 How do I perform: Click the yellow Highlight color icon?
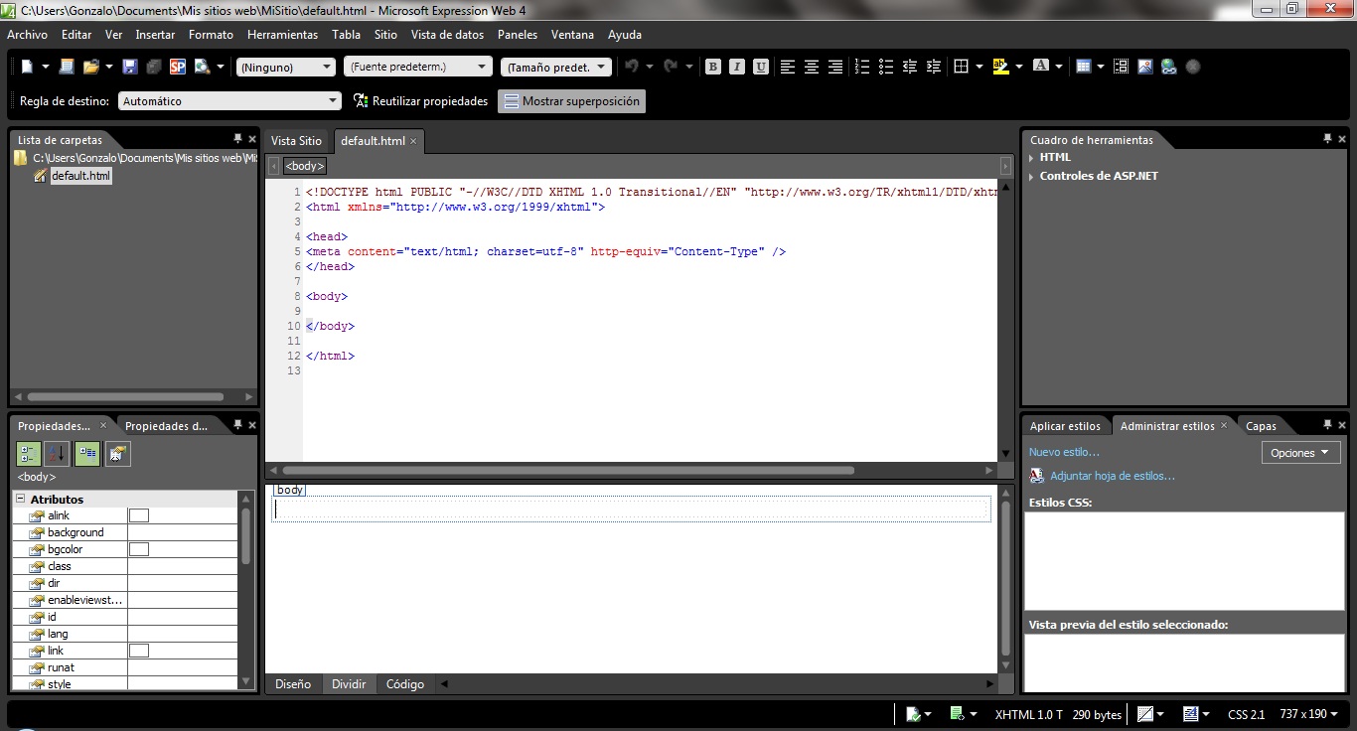point(1000,67)
